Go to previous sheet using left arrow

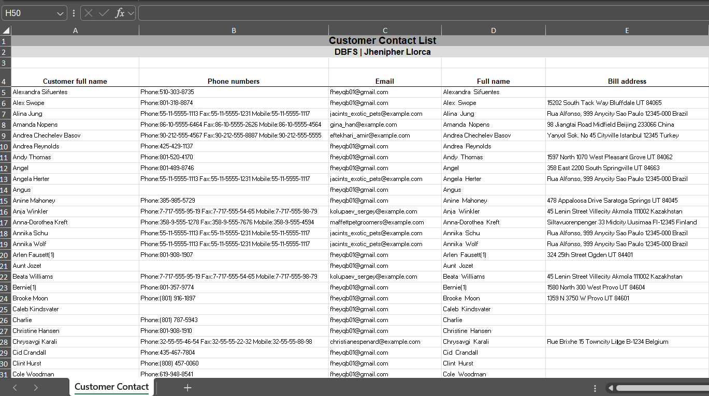(15, 387)
